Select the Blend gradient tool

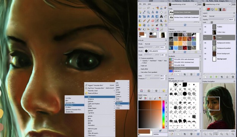click(x=140, y=21)
